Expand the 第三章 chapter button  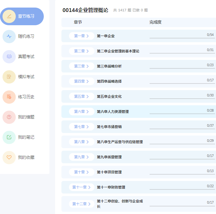(82, 66)
